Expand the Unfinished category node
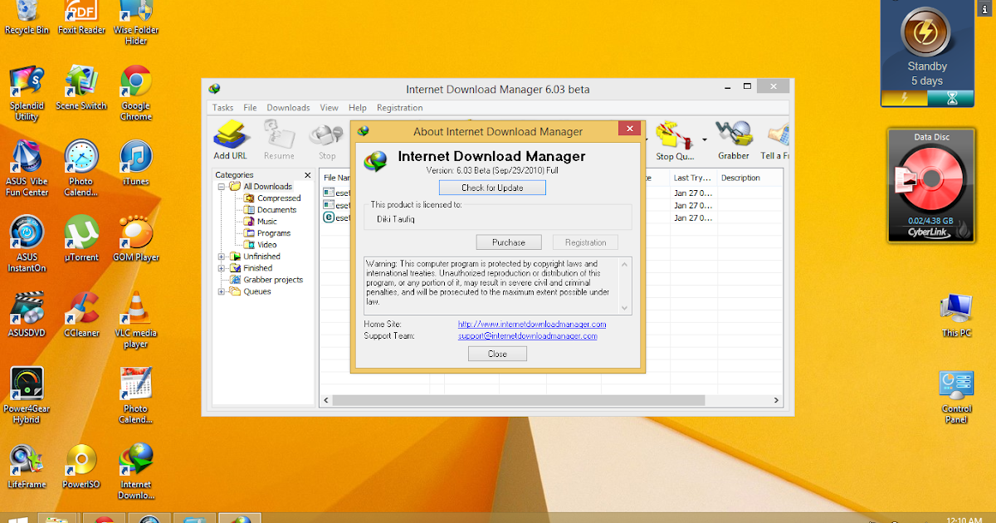 coord(222,257)
